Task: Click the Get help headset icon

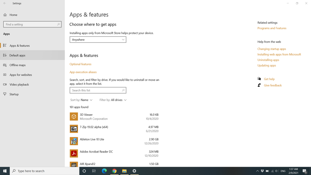Action: (x=259, y=79)
